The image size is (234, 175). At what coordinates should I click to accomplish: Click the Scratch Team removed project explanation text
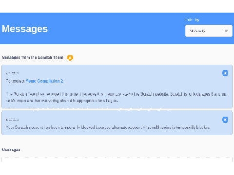click(117, 97)
